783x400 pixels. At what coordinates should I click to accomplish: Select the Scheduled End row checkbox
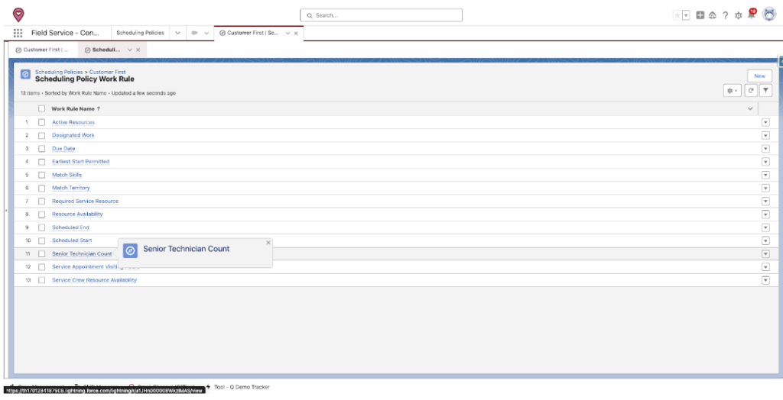tap(41, 227)
